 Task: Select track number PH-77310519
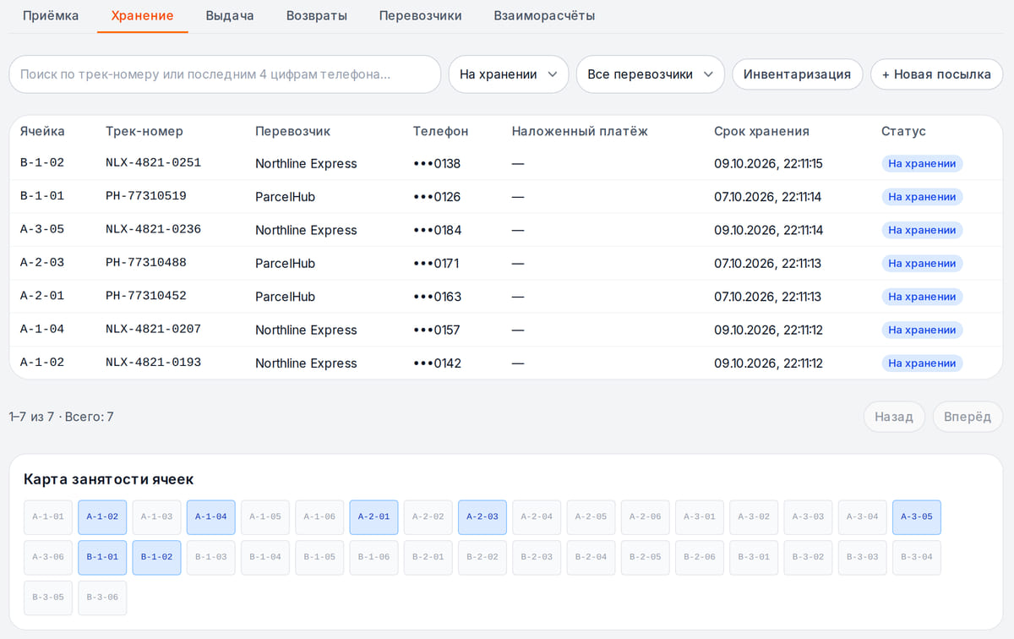146,196
